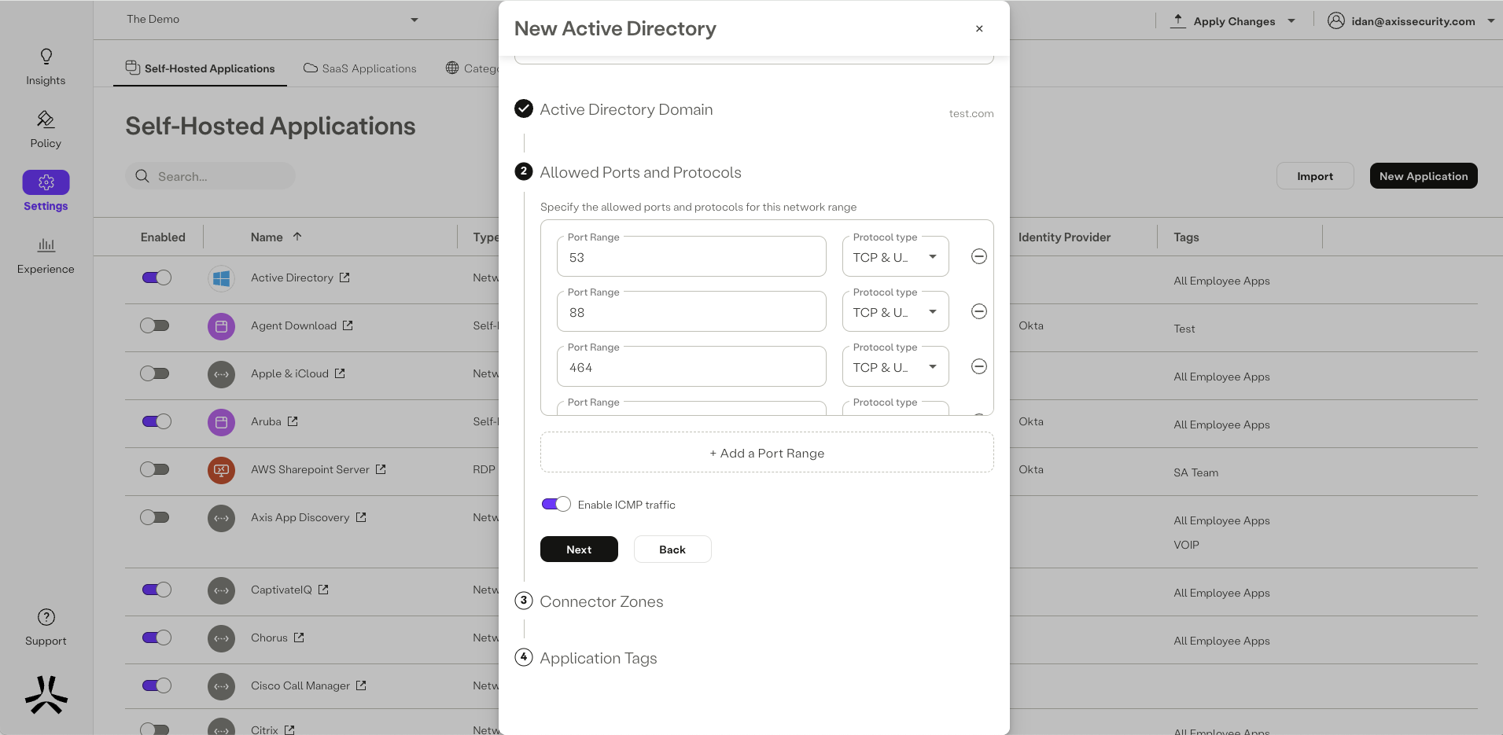1503x735 pixels.
Task: Enable the Axis App Discovery toggle
Action: coord(155,517)
